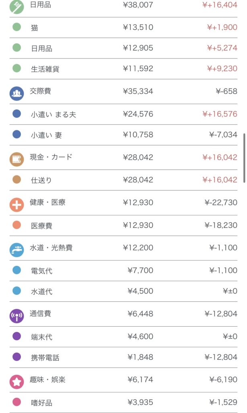Tap the 水道・光熱費 faucet icon
This screenshot has height=413, width=247.
click(16, 250)
